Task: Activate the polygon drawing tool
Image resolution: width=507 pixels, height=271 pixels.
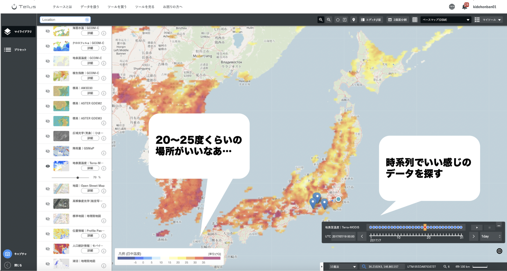Action: pos(338,20)
